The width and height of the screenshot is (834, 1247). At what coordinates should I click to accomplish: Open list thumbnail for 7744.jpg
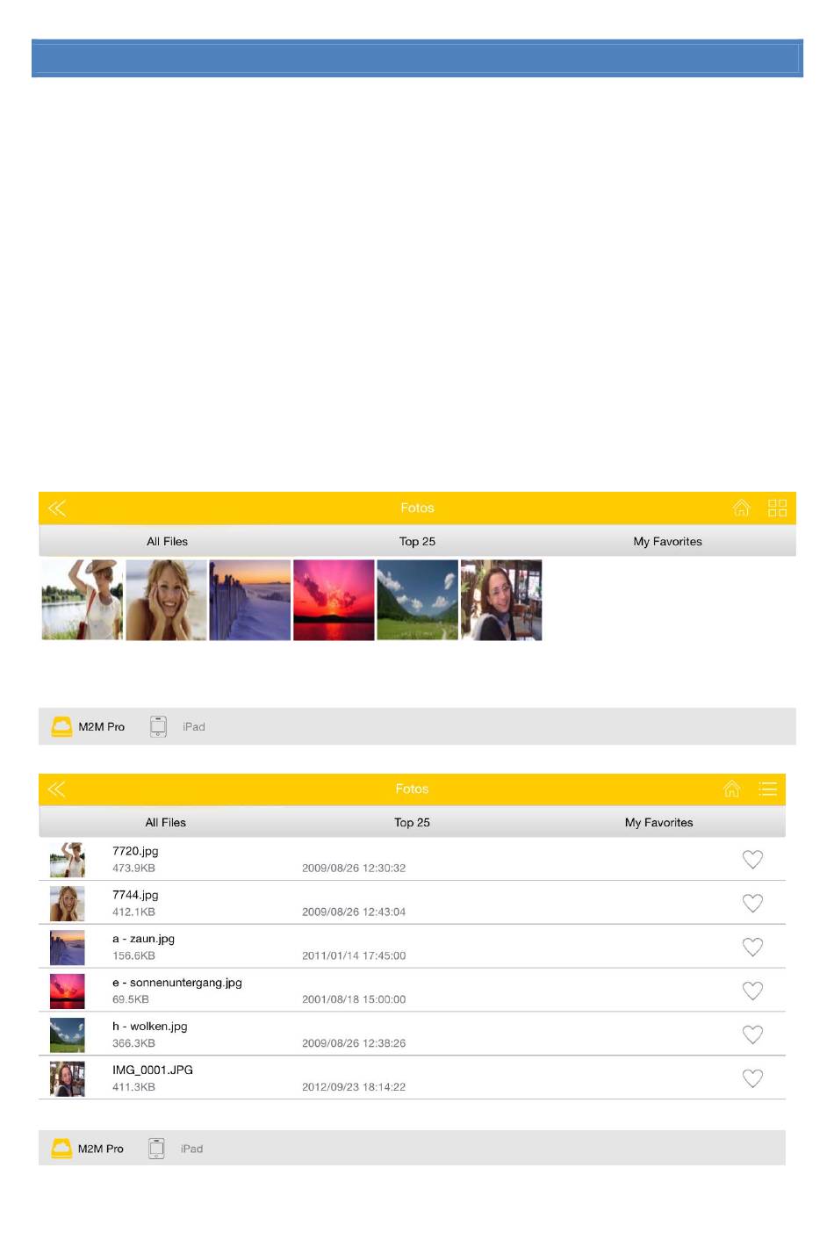[x=68, y=904]
